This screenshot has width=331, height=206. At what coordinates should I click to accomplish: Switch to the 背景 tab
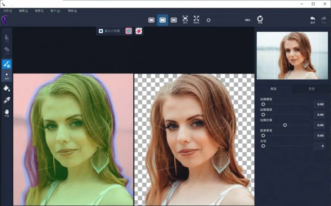[311, 89]
